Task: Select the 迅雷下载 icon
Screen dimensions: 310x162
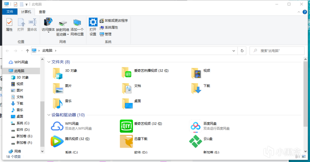Action: pyautogui.click(x=126, y=141)
